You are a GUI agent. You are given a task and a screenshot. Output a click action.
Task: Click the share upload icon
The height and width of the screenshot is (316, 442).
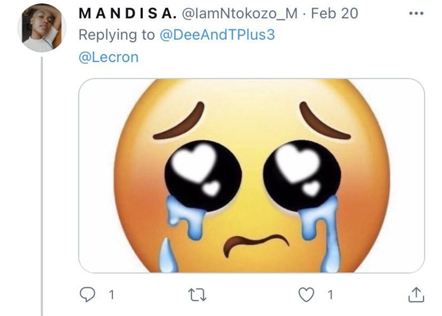[x=416, y=295]
